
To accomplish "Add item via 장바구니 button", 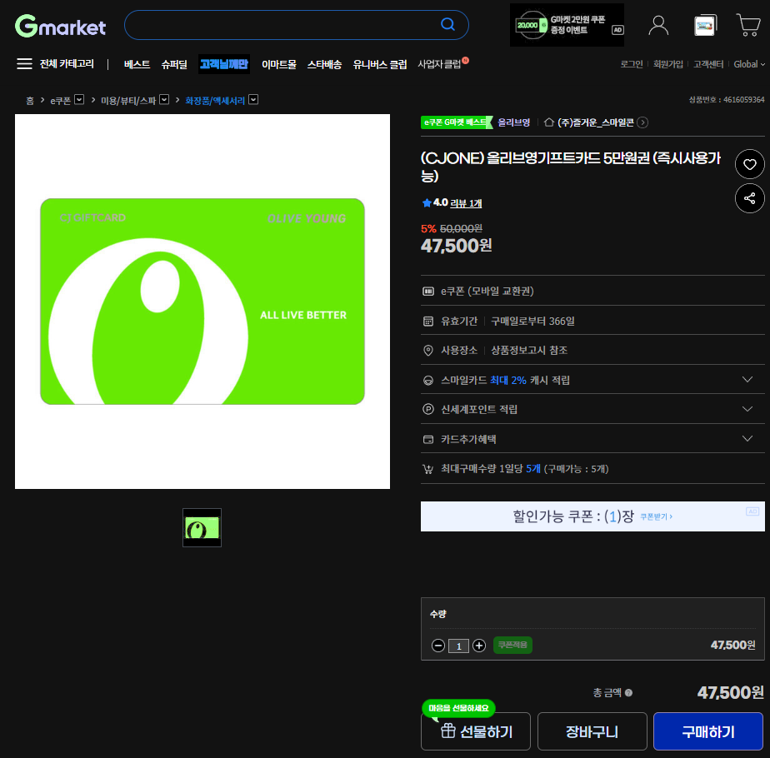I will pos(592,731).
